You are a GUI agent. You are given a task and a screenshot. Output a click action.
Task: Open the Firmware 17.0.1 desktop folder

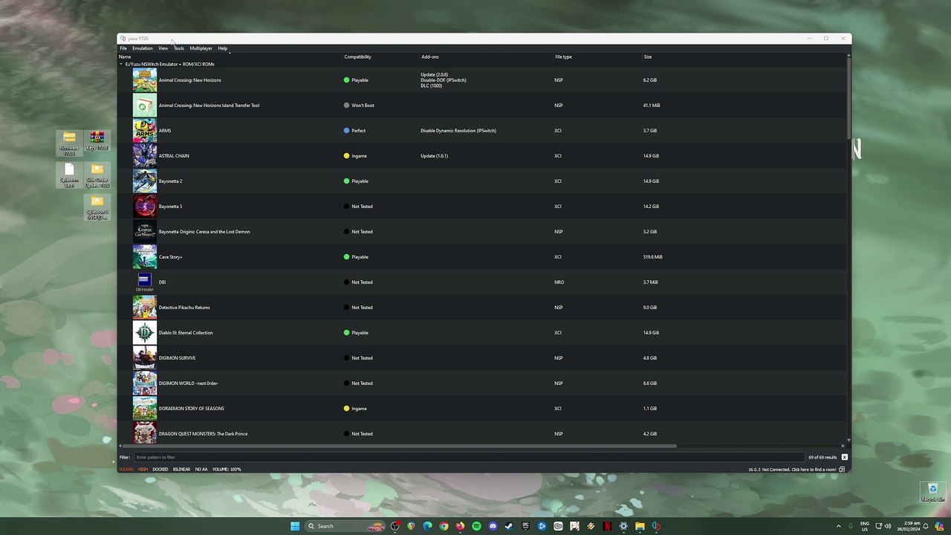(69, 143)
